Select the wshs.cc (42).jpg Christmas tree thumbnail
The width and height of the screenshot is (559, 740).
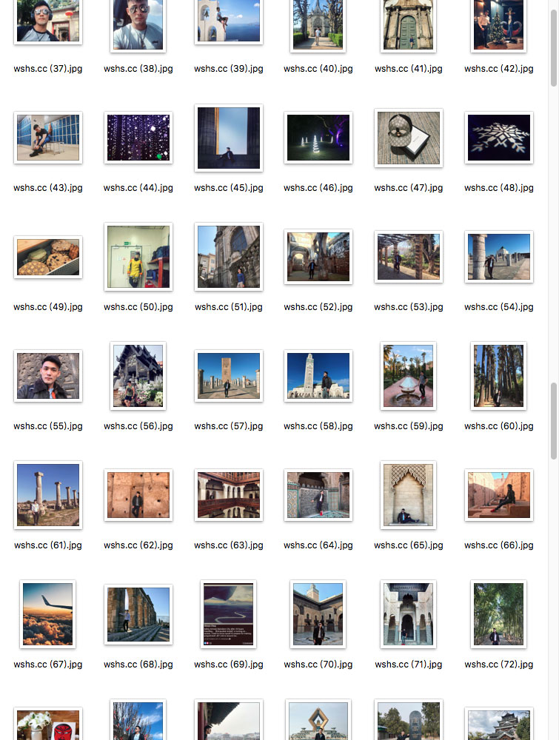498,26
